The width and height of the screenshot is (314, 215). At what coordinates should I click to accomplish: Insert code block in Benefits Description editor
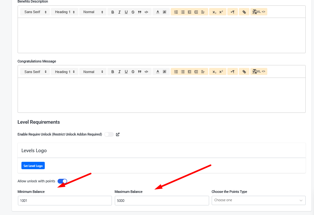tap(146, 12)
